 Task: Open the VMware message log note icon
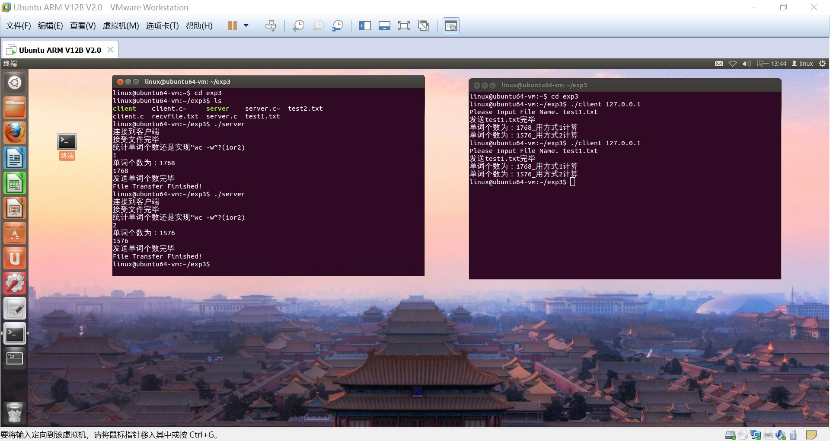click(x=811, y=435)
